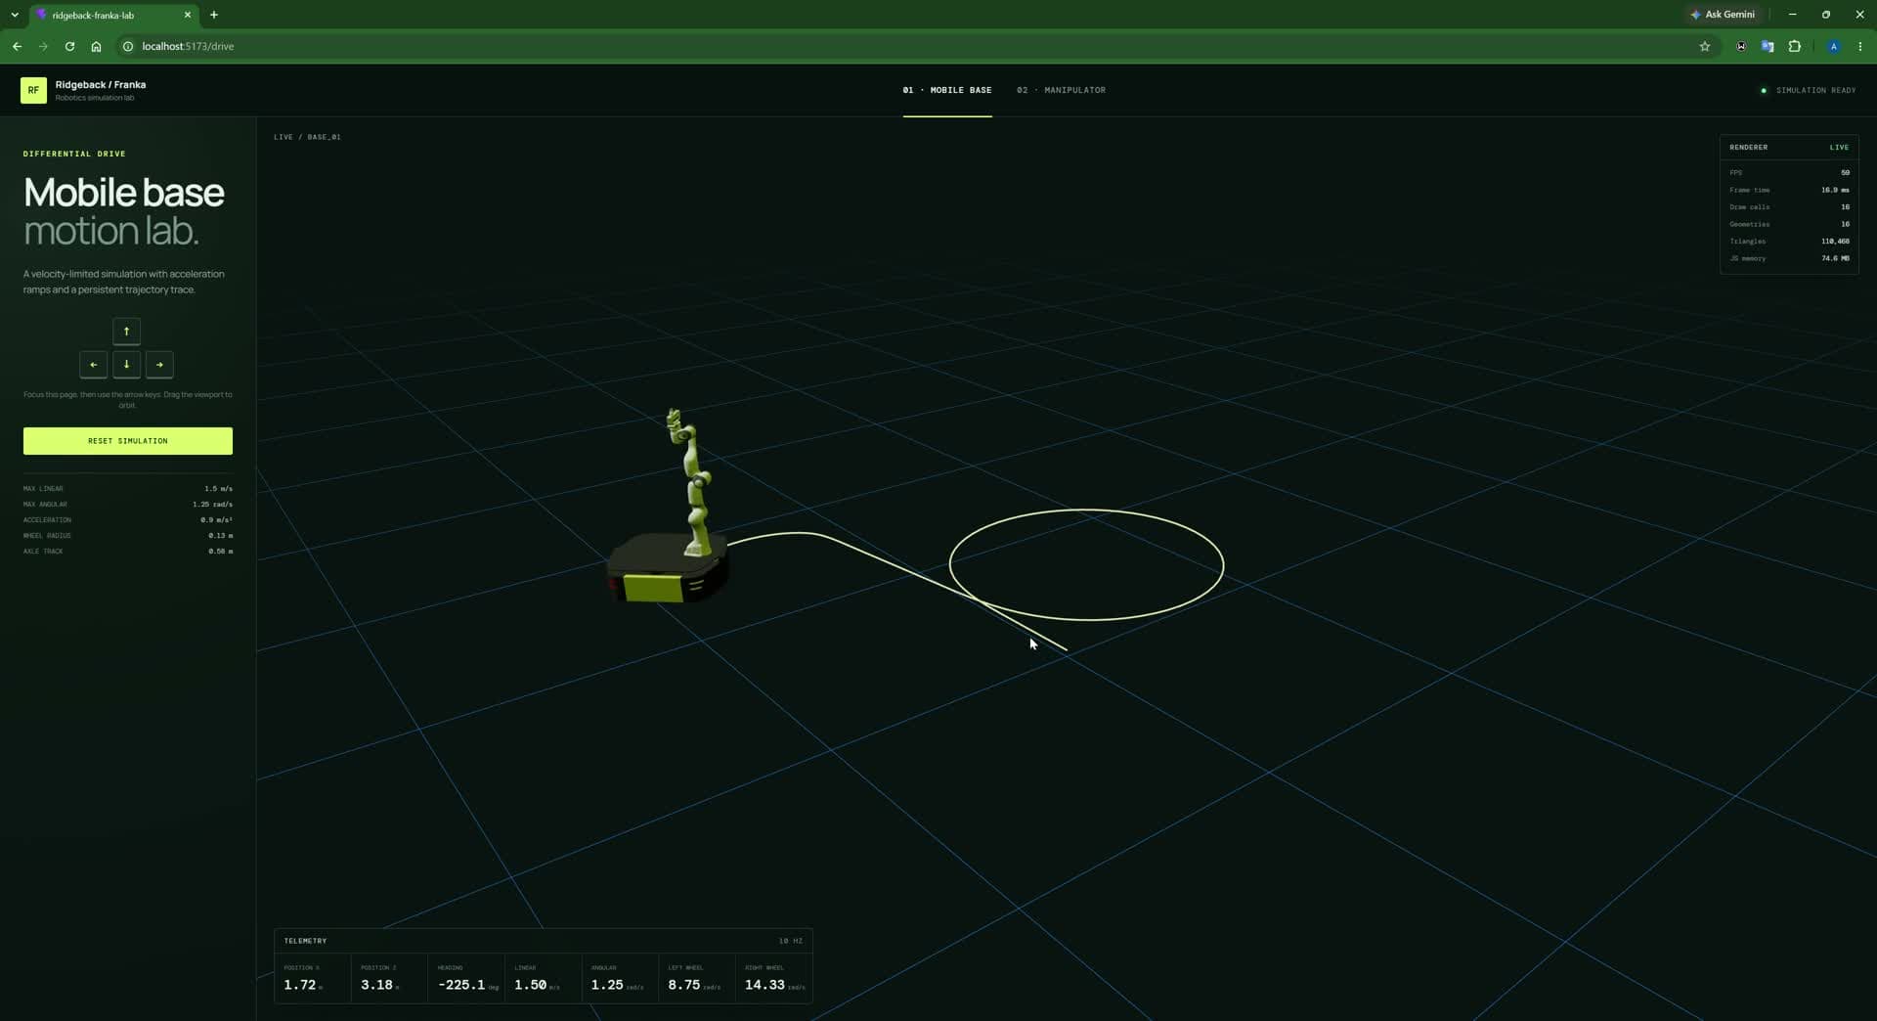Click the Heading -225.1 telemetry value
Screen dimensions: 1877x1021
pyautogui.click(x=460, y=985)
